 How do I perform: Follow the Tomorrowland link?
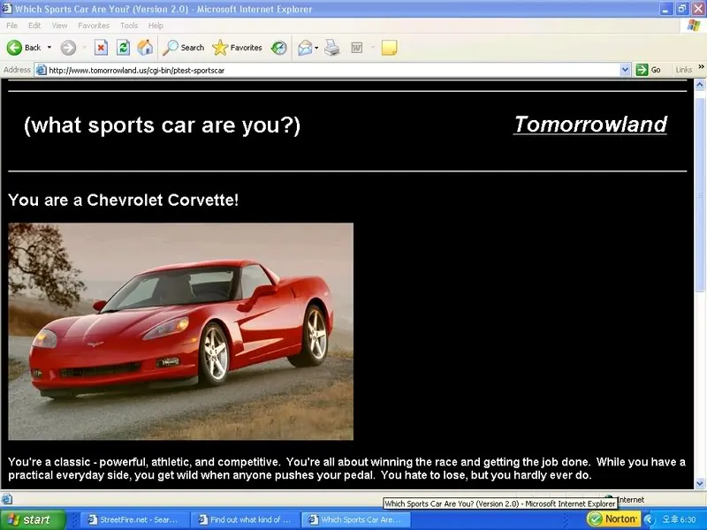pos(590,125)
